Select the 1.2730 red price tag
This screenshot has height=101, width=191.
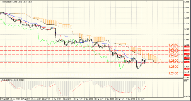click(x=187, y=54)
